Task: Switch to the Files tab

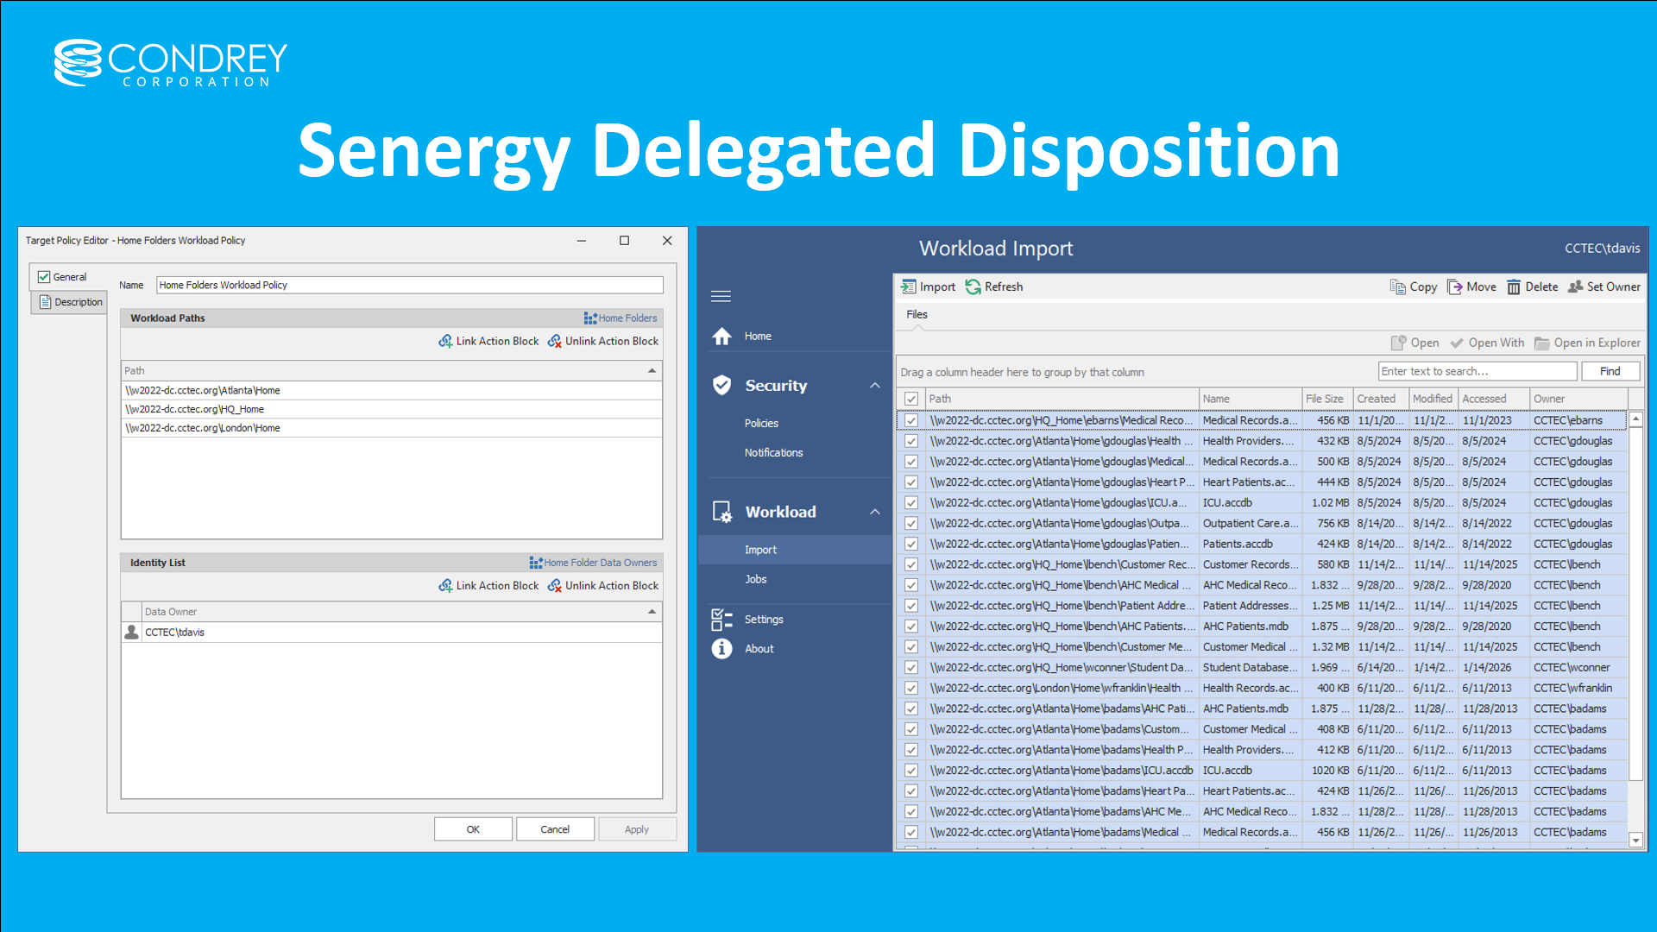Action: coord(917,314)
